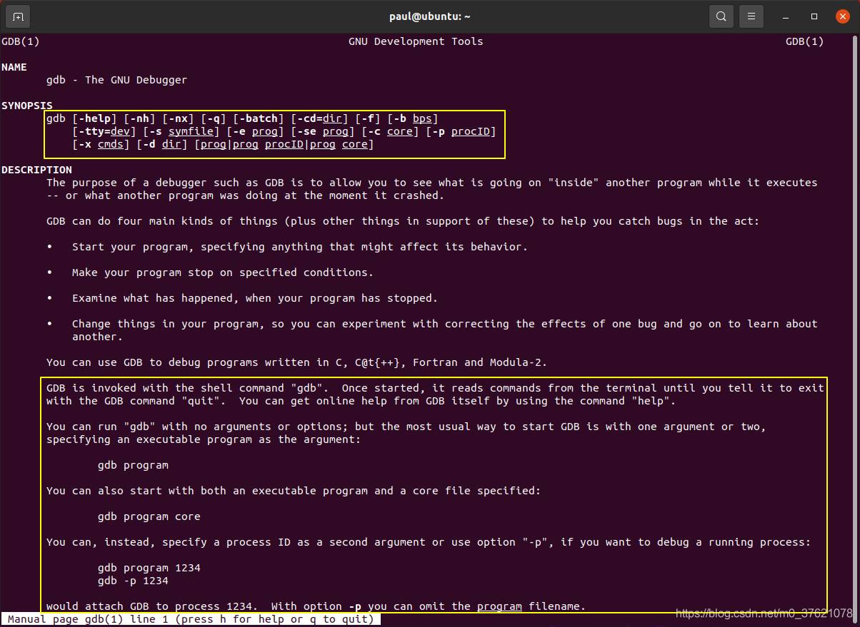Click the [-se prog] option

click(323, 131)
